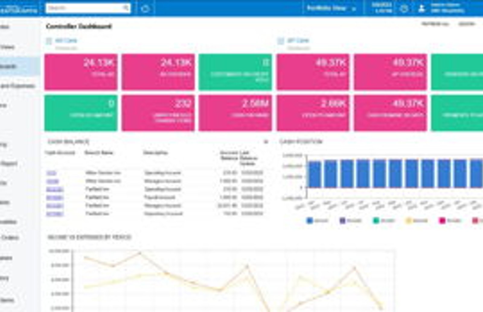Open the AR Cards link
The image size is (483, 312).
pos(66,41)
